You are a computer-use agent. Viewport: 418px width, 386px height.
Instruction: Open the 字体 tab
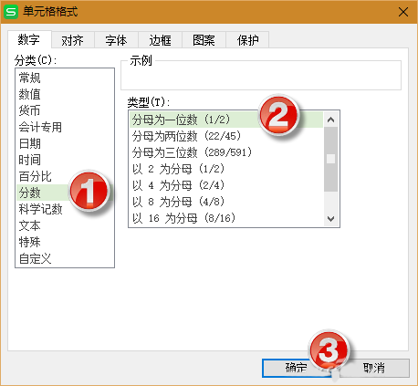pos(116,40)
